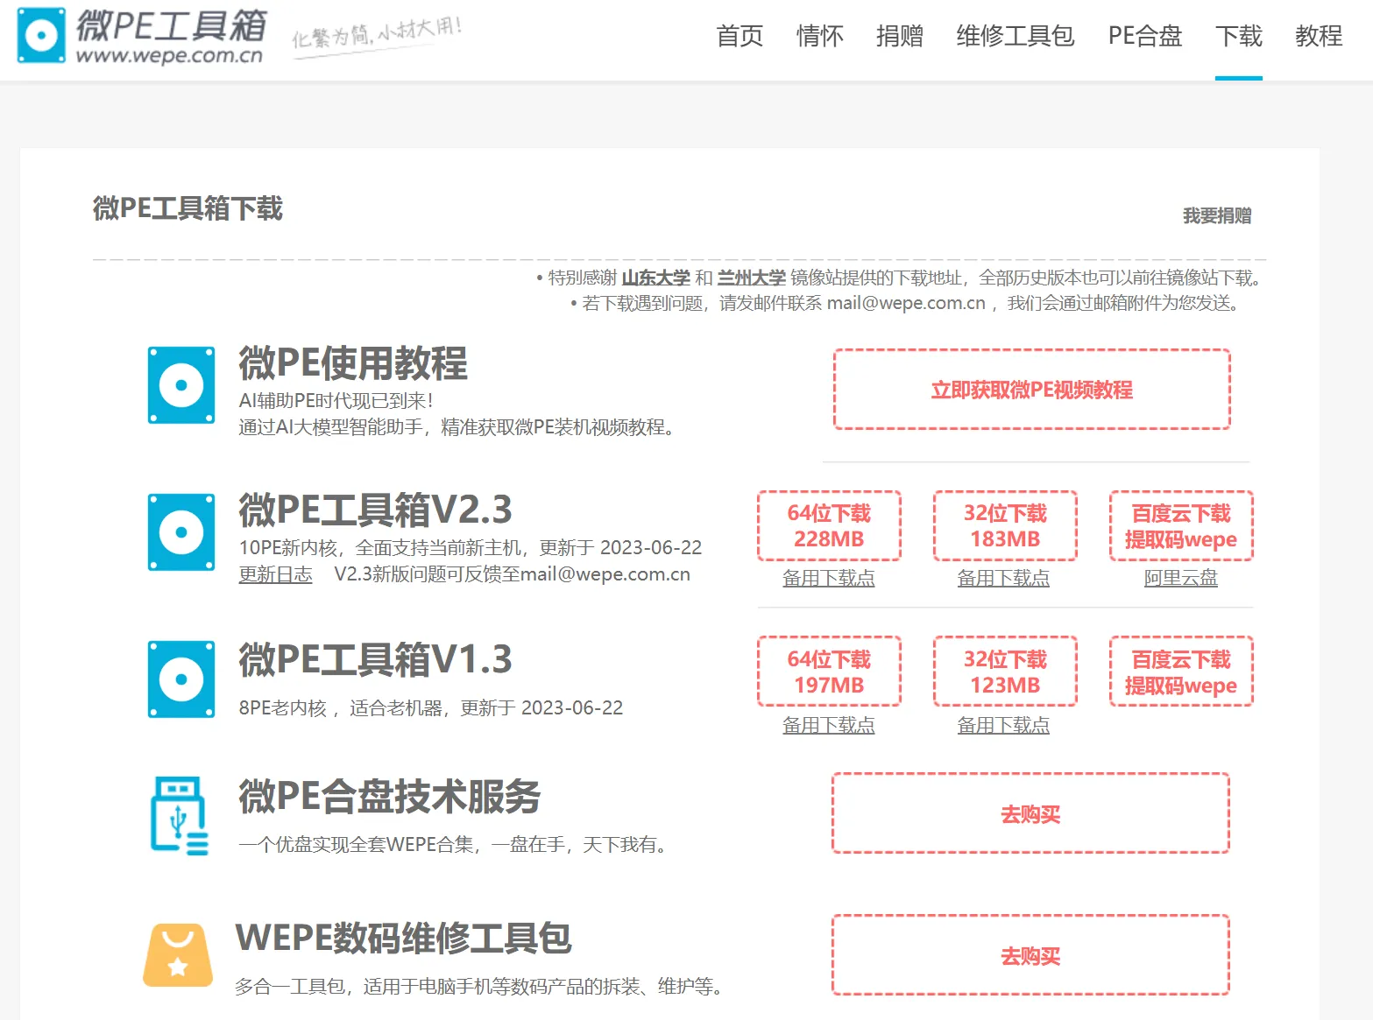Visit the 山东大学 mirror link
This screenshot has height=1020, width=1373.
[x=655, y=278]
